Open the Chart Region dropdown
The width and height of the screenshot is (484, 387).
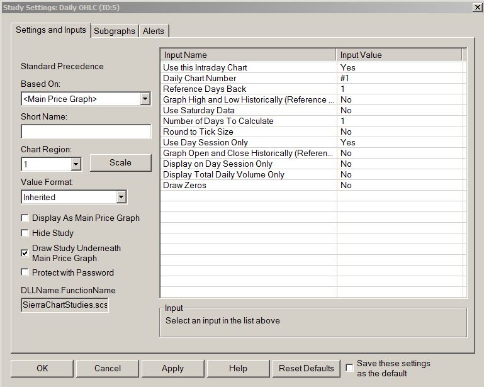[x=76, y=164]
